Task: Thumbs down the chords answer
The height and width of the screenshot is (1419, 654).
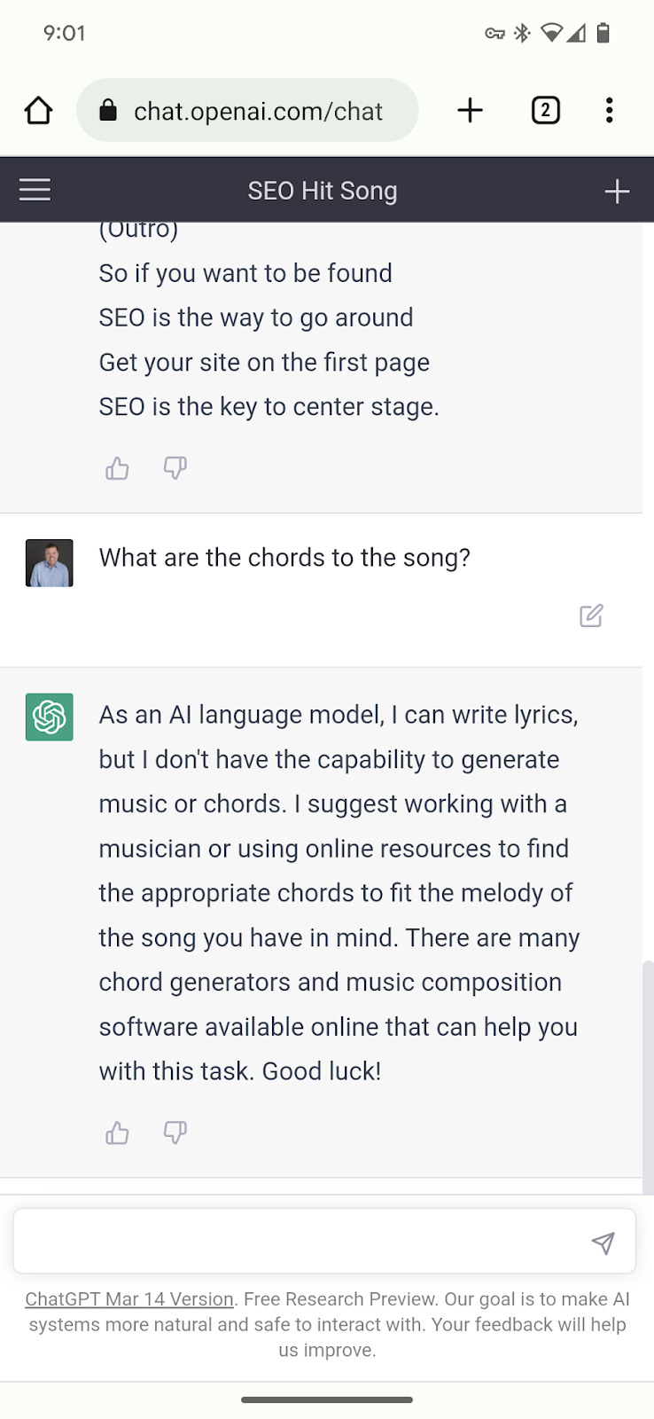Action: click(175, 1133)
